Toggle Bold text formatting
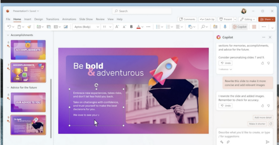279x145 pixels. (131, 27)
